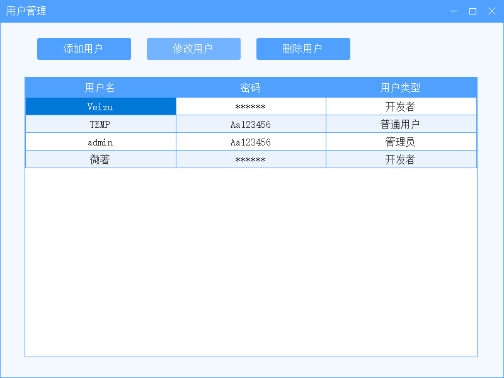Select 开发者 type cell in Veizu row
The height and width of the screenshot is (378, 504).
pos(401,106)
